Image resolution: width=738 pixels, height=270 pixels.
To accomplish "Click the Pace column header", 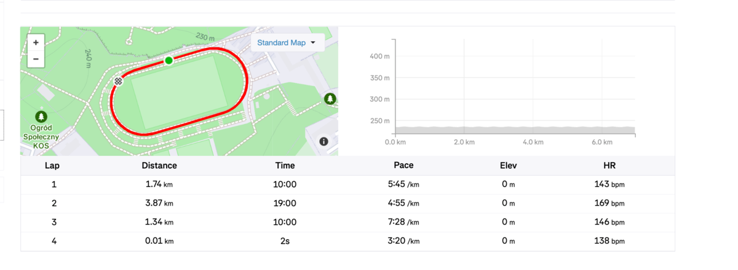I will [x=403, y=165].
